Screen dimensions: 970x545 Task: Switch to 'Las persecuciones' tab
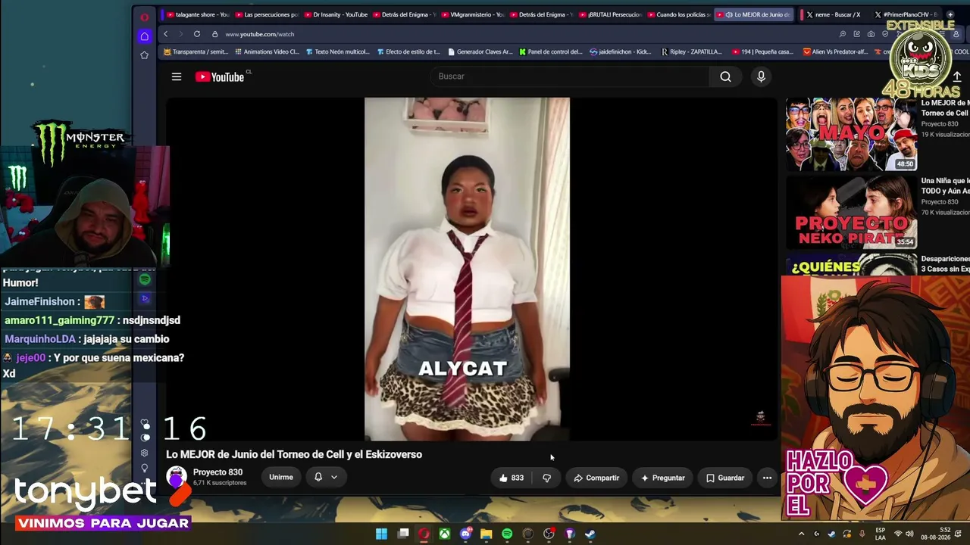tap(266, 14)
